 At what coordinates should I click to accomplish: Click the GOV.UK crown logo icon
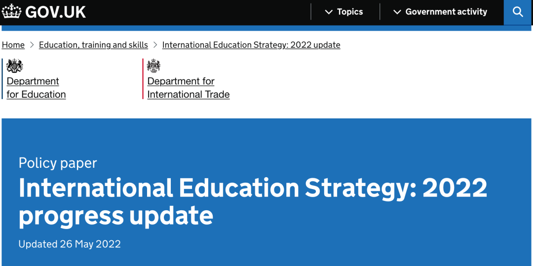11,11
